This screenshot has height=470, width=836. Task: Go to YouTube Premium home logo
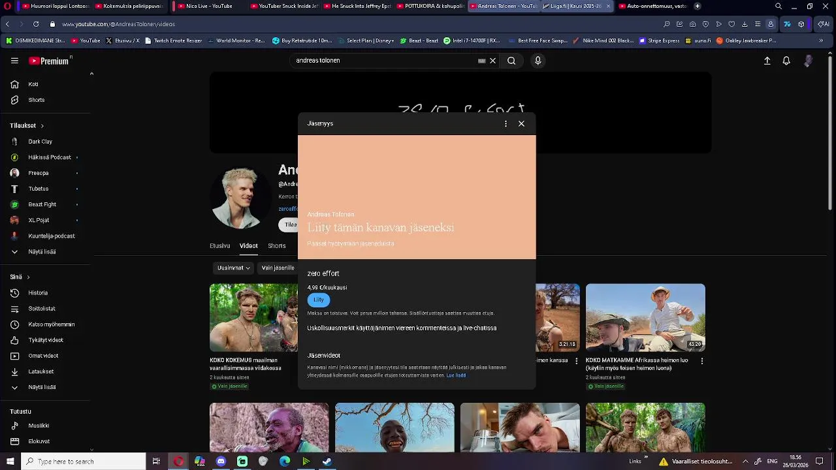tap(50, 61)
